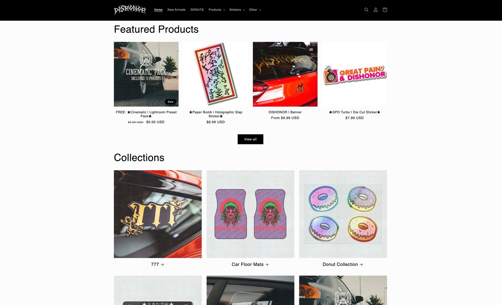Click the View all button

tap(250, 139)
